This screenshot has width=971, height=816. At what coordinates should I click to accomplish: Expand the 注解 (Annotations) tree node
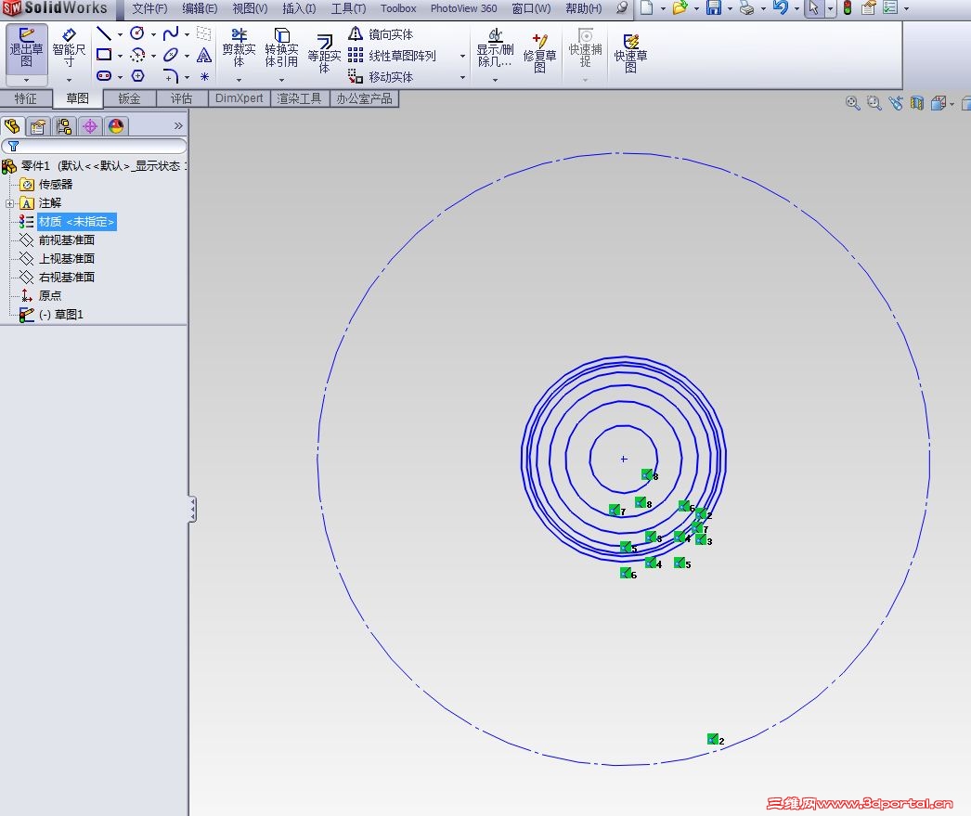click(9, 203)
